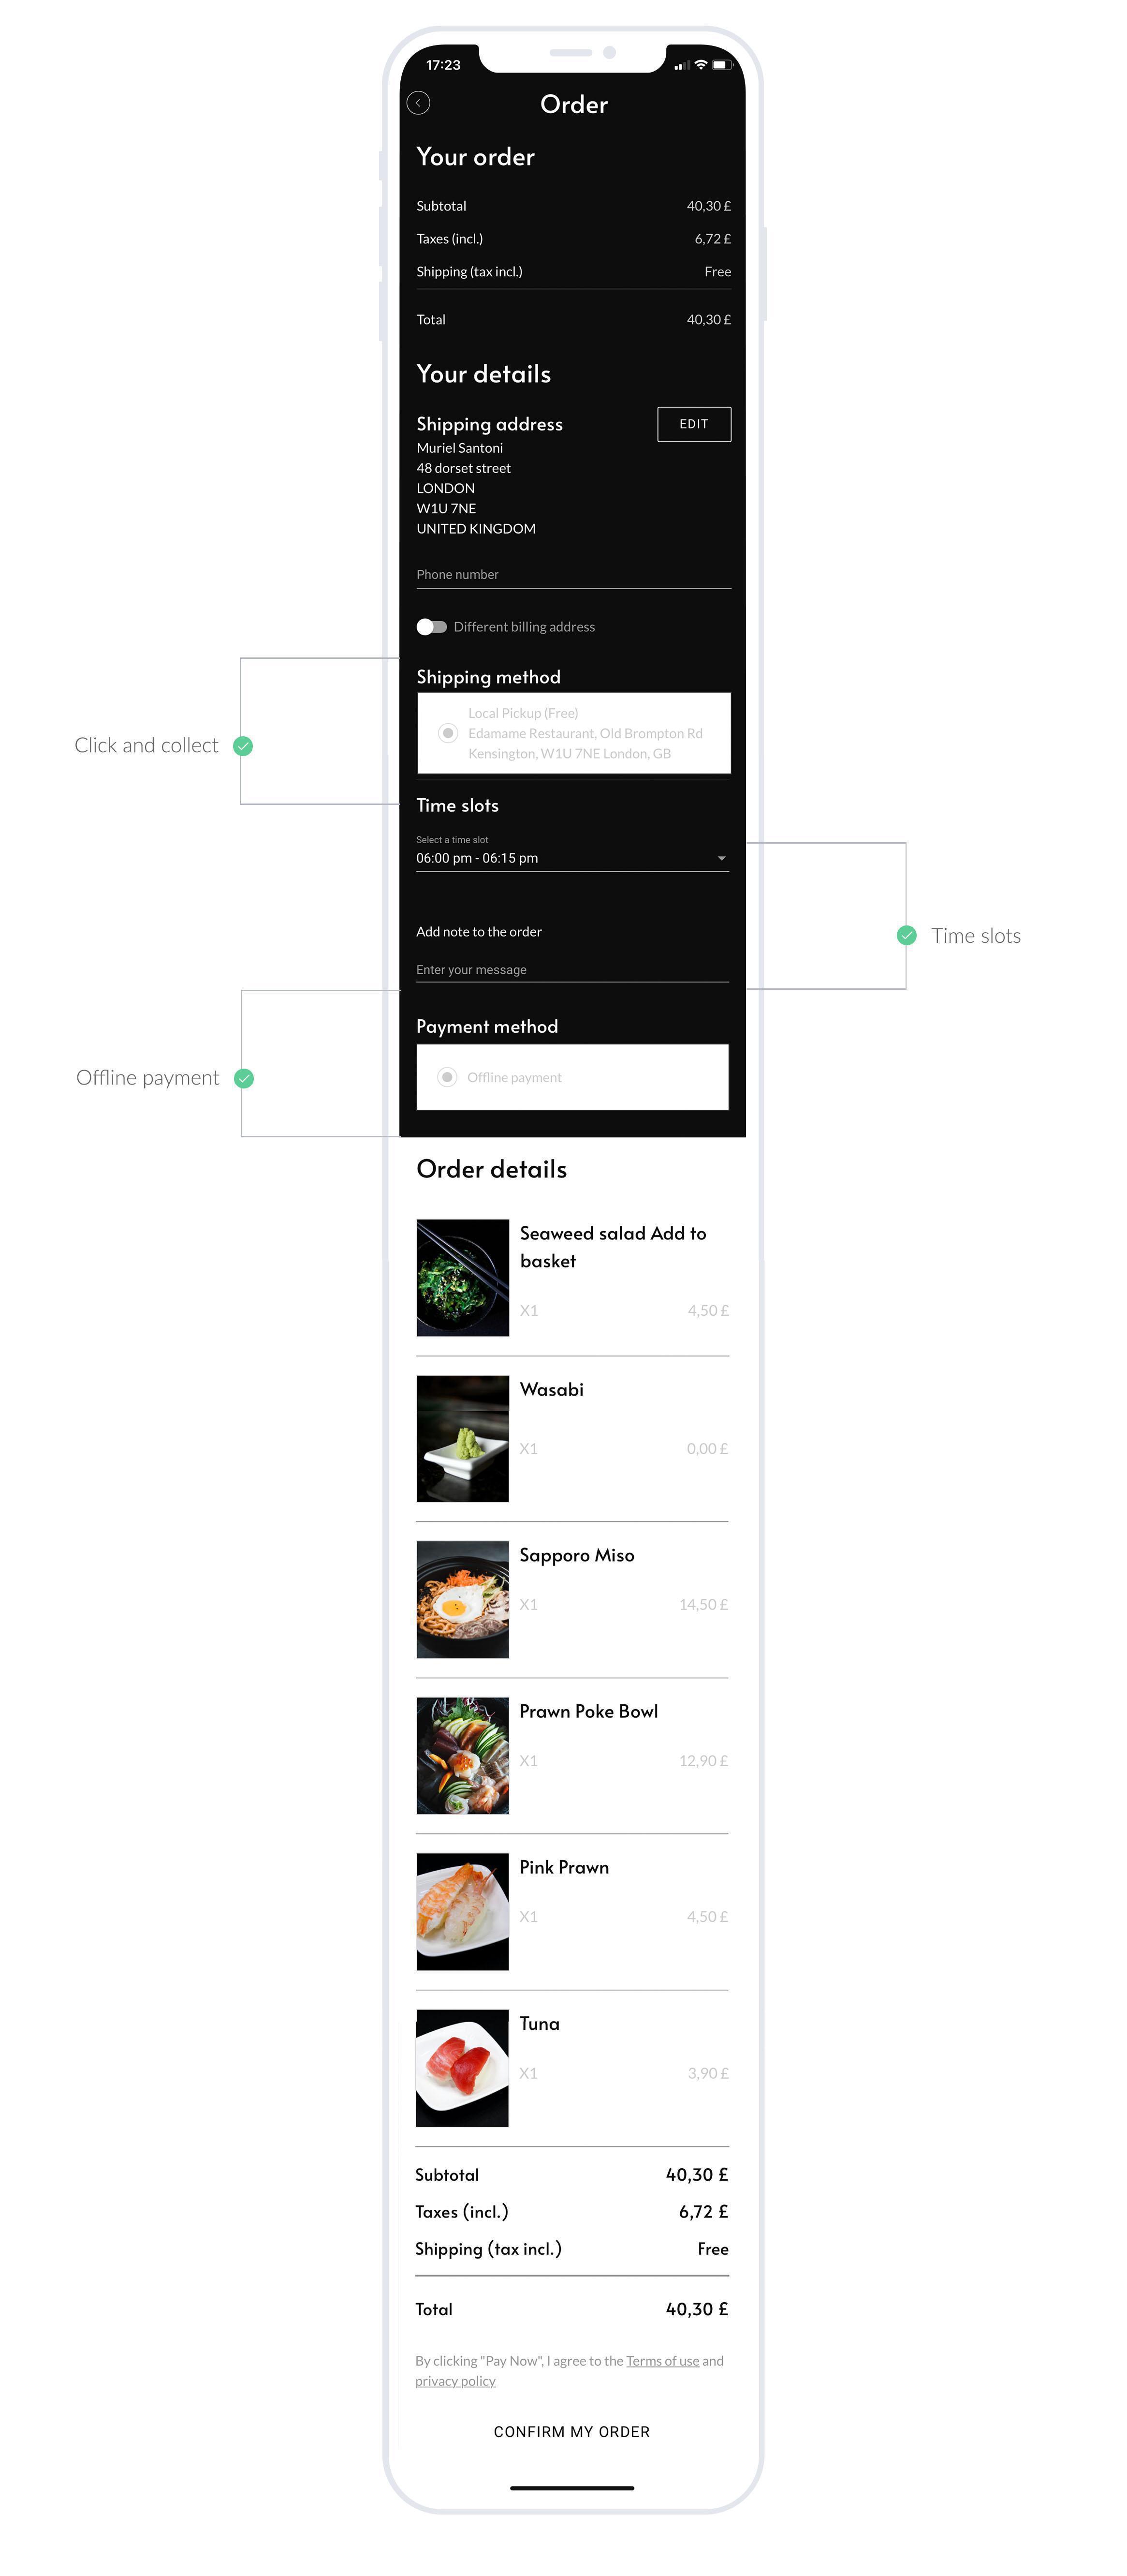Viewport: 1127px width, 2576px height.
Task: Click the EDIT shipping address button
Action: (x=694, y=424)
